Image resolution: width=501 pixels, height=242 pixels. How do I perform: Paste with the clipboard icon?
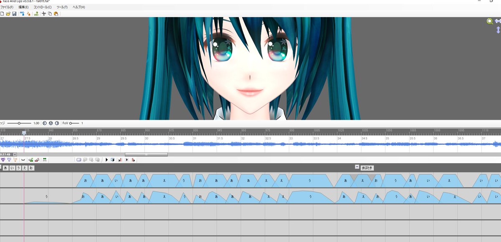click(x=56, y=14)
